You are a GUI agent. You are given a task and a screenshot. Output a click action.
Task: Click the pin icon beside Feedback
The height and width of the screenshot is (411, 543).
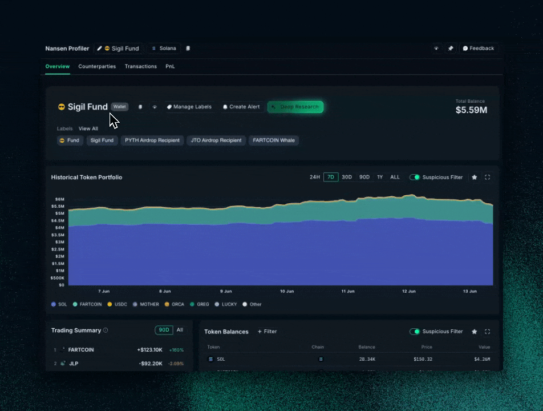click(x=451, y=49)
